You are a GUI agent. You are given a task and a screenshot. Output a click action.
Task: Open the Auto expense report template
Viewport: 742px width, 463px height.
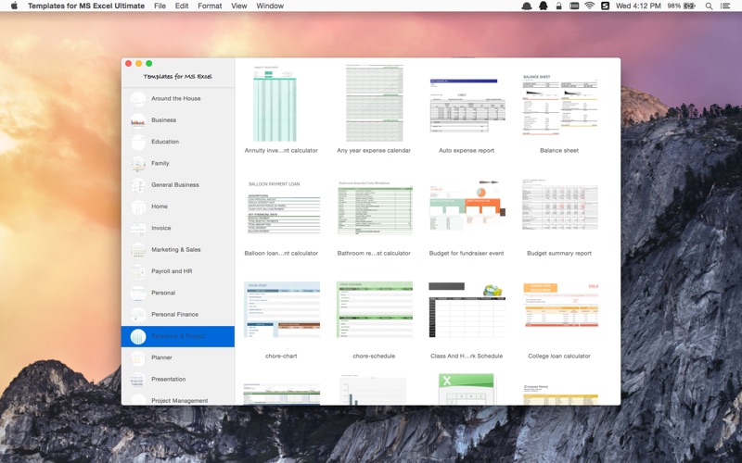[467, 106]
